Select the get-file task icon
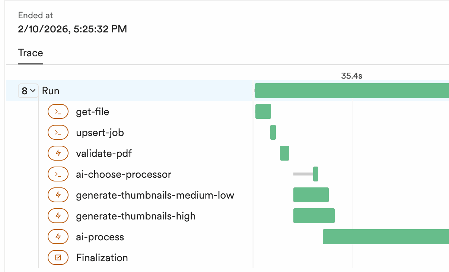 pyautogui.click(x=58, y=111)
